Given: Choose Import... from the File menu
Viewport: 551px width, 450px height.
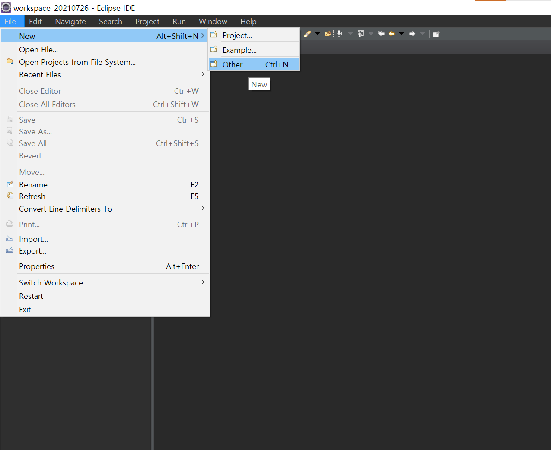Looking at the screenshot, I should coord(105,239).
